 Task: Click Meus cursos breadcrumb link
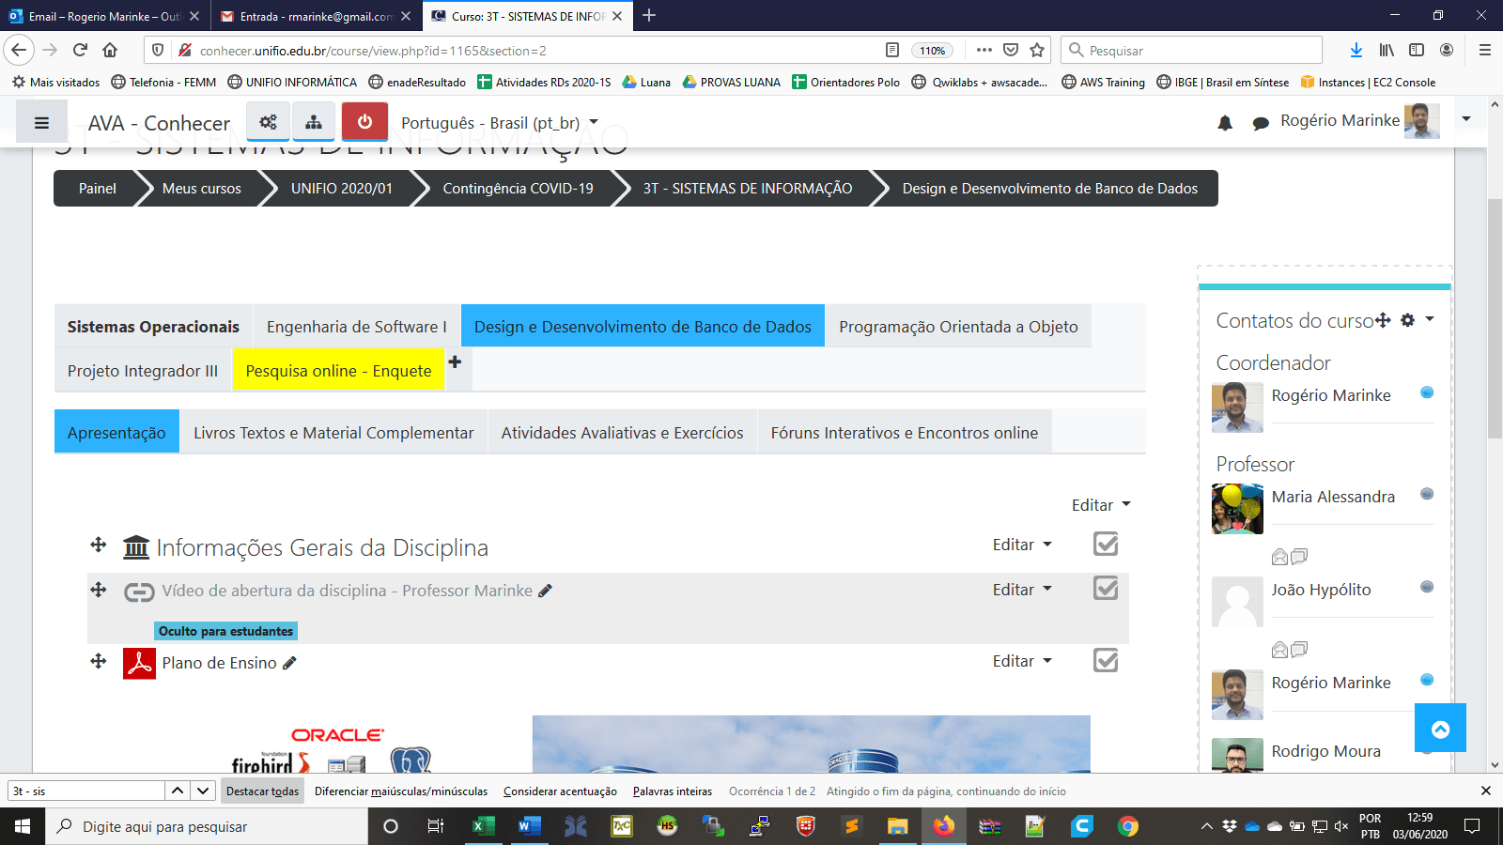click(201, 189)
